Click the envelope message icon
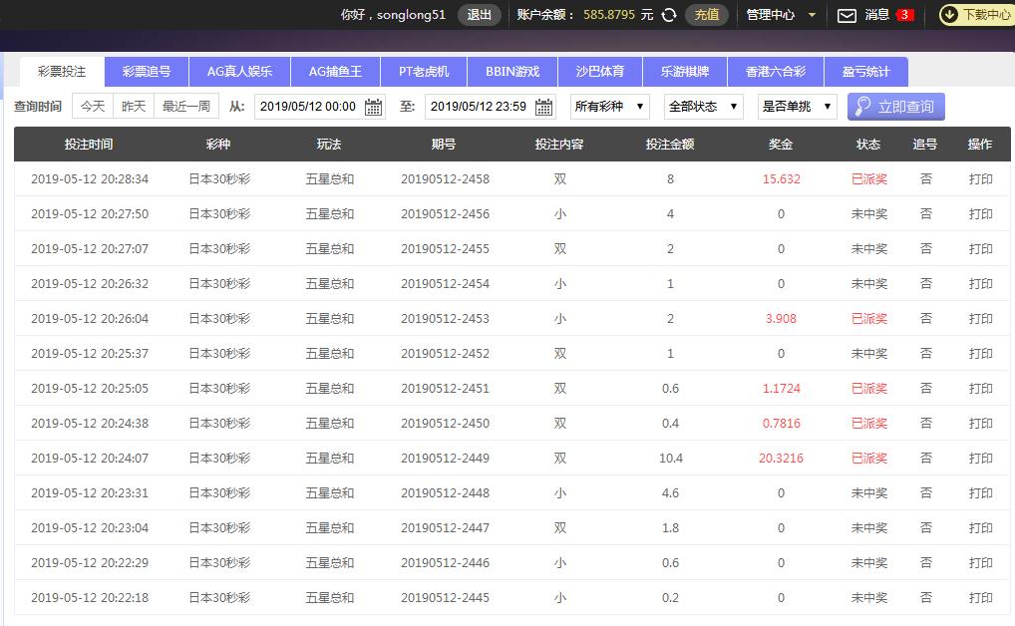 [846, 15]
